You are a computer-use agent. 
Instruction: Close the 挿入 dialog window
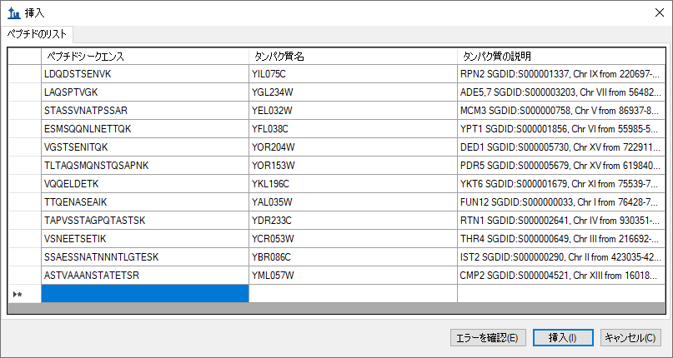(656, 12)
